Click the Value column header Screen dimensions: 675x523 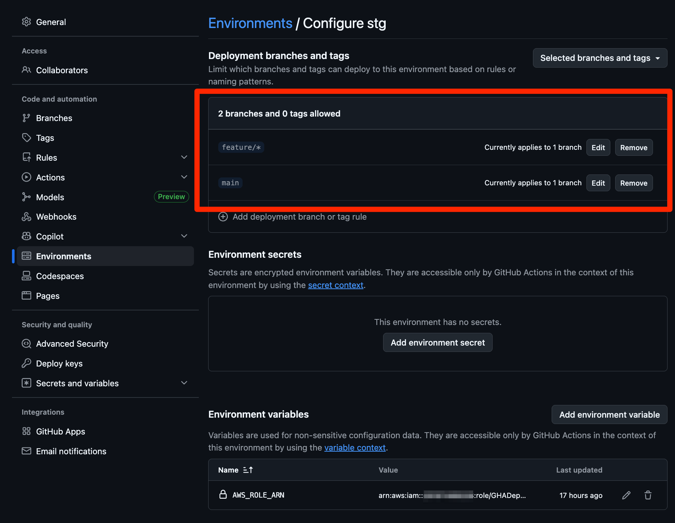pyautogui.click(x=388, y=470)
